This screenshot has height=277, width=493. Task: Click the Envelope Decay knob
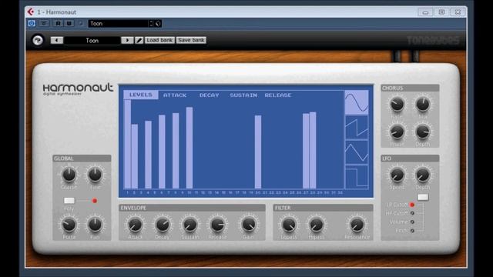[163, 225]
